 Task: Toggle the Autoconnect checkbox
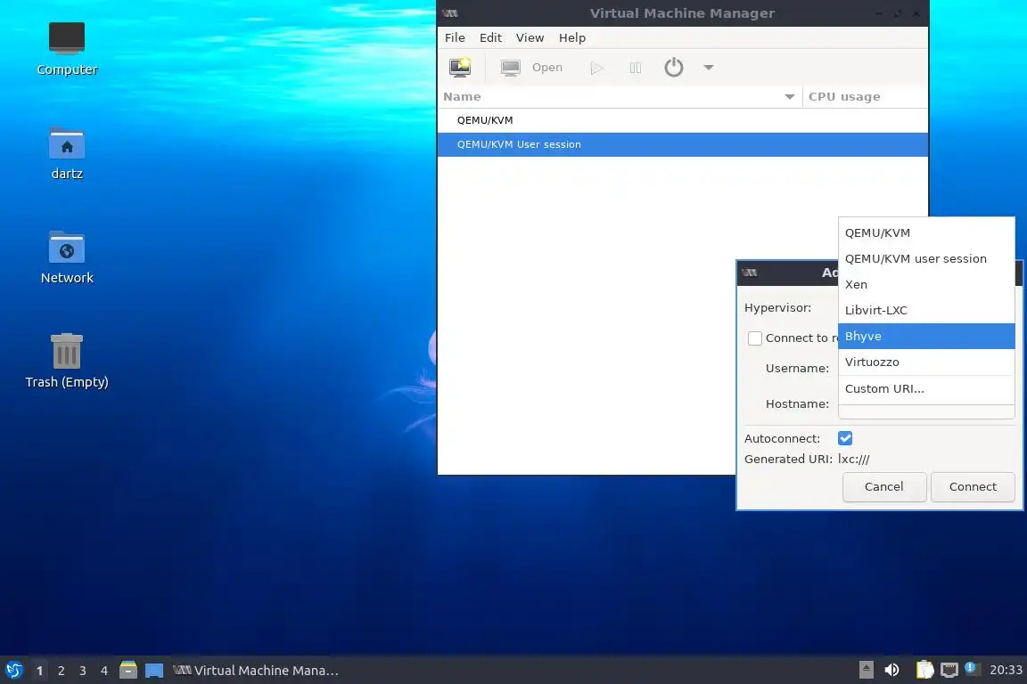845,438
